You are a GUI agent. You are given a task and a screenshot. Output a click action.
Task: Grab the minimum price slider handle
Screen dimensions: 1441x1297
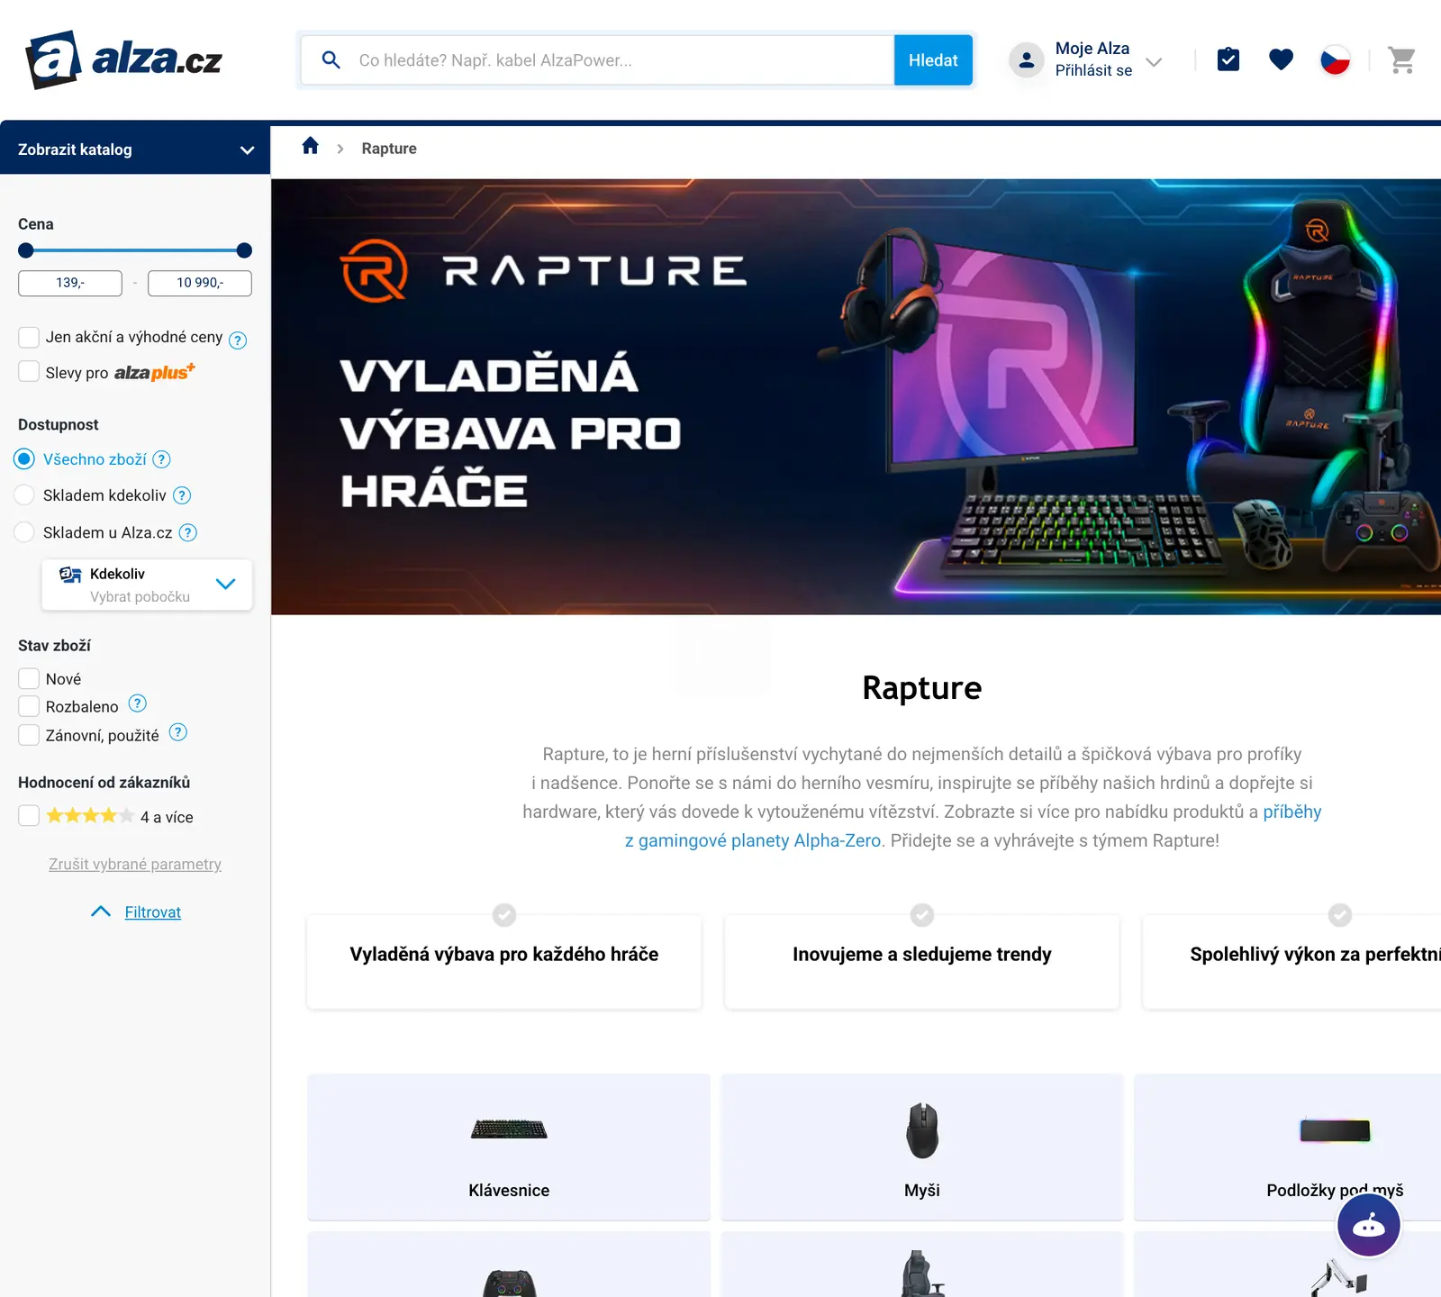pos(26,250)
